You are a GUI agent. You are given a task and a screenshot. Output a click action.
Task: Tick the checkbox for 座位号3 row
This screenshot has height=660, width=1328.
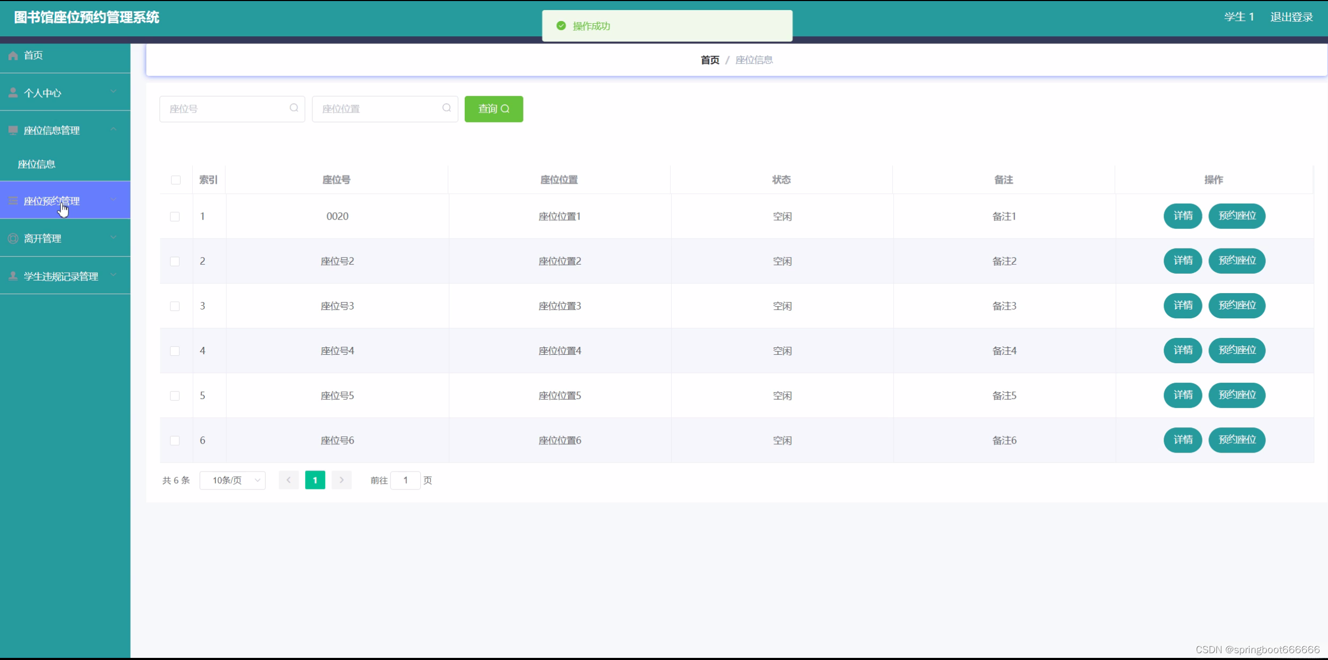tap(175, 306)
